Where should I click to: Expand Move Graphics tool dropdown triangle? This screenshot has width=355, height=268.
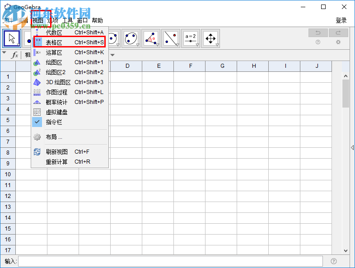(217, 45)
